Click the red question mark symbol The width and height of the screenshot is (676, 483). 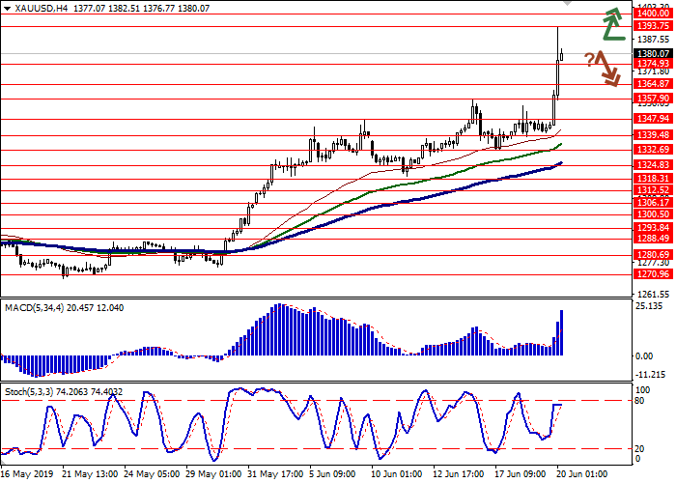(588, 60)
